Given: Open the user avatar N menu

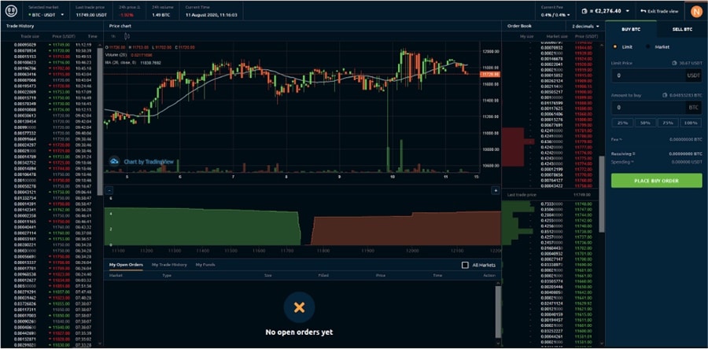Looking at the screenshot, I should pos(695,11).
